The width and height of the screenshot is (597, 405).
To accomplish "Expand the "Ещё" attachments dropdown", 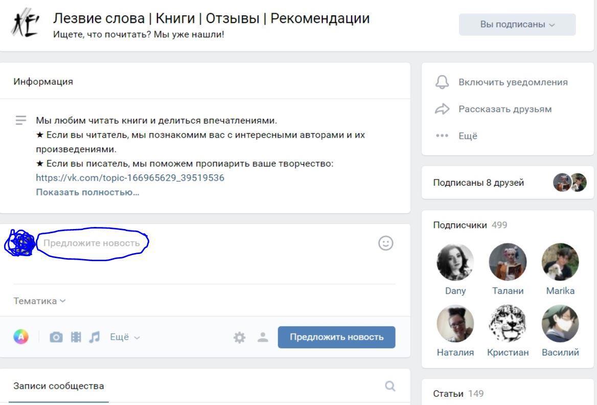I will (x=125, y=337).
